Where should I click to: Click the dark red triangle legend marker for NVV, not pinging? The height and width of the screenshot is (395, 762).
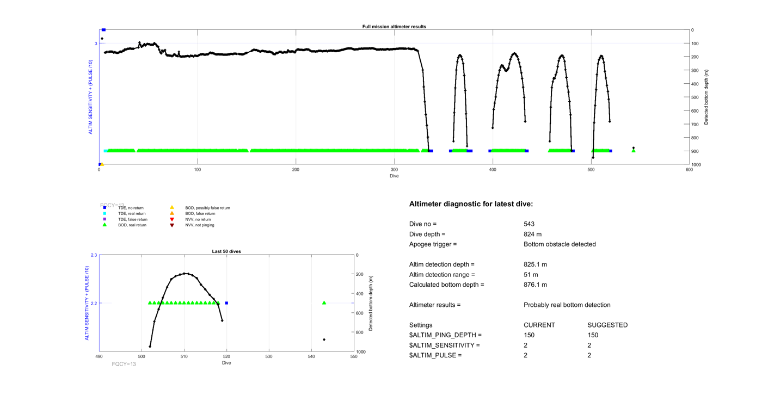coord(172,225)
